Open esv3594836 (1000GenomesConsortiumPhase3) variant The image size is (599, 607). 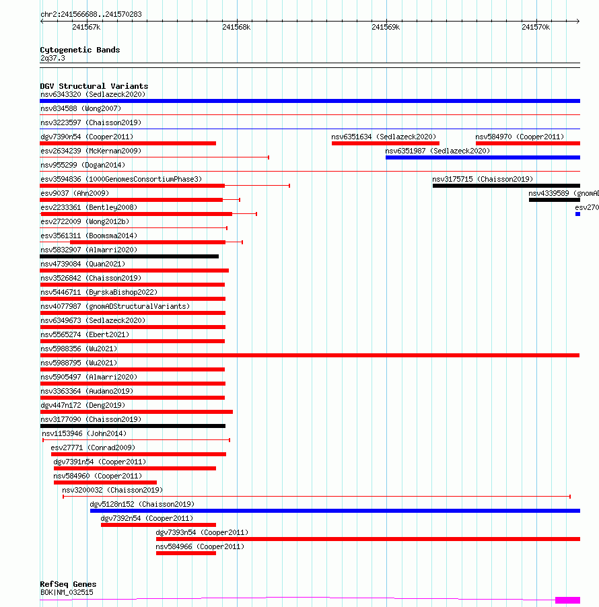[x=121, y=179]
